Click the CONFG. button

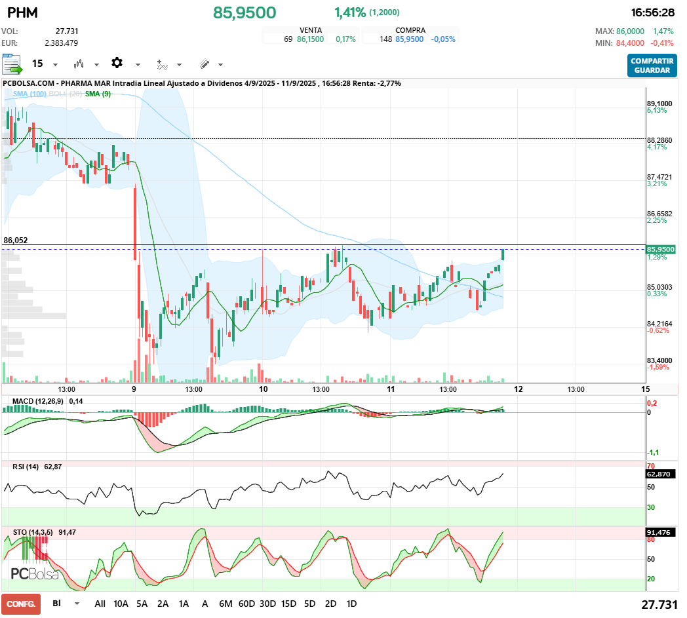21,604
